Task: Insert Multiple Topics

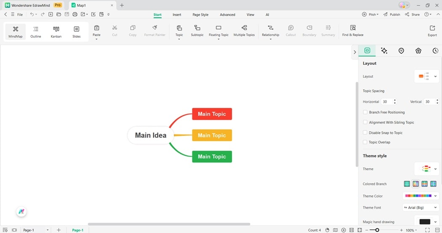Action: coord(244,31)
